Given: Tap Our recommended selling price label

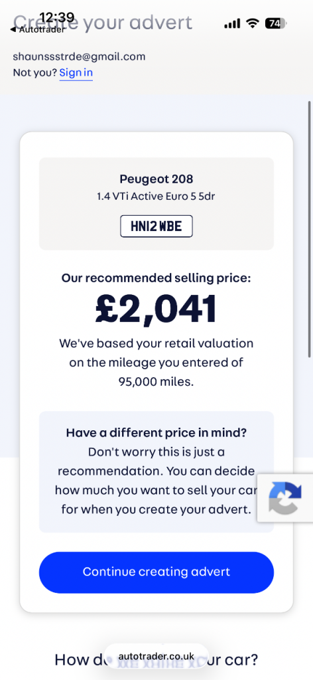Looking at the screenshot, I should [x=156, y=278].
